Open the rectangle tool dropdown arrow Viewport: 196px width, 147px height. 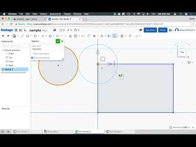31,36
